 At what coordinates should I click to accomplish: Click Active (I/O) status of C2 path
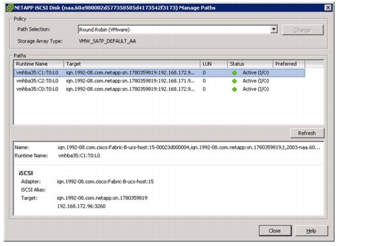[x=256, y=81]
